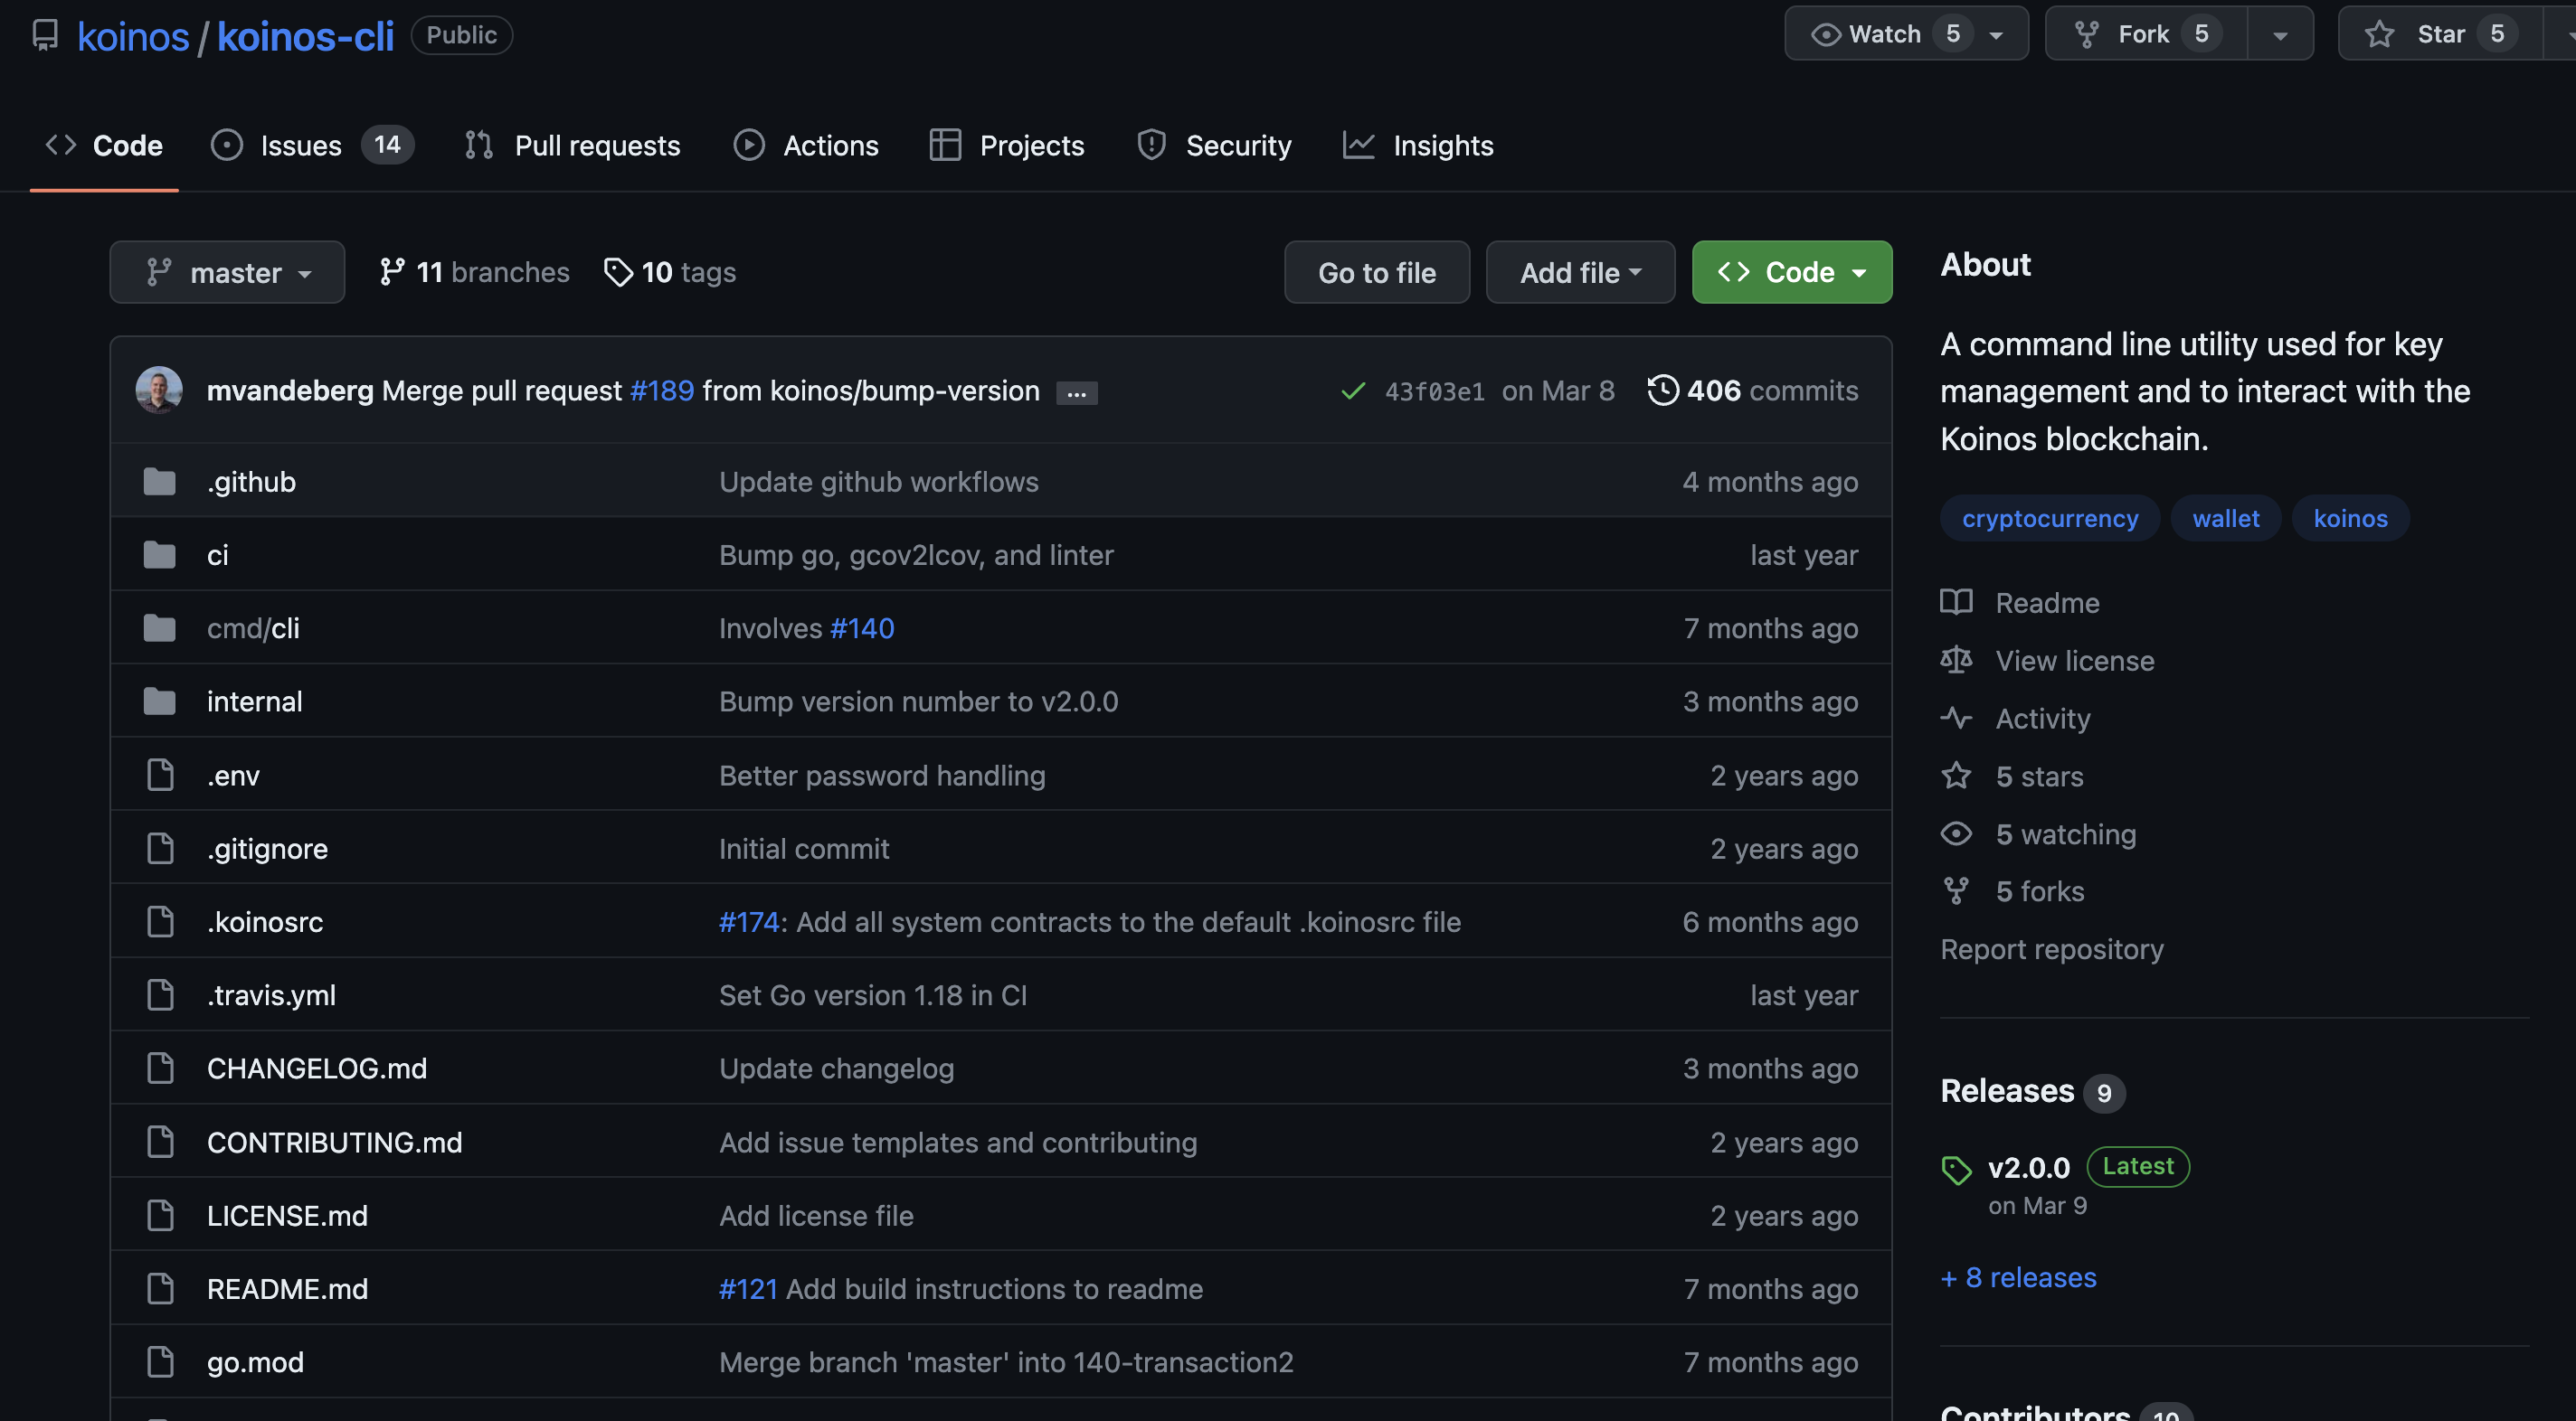Image resolution: width=2576 pixels, height=1421 pixels.
Task: Click the README.md file icon
Action: (160, 1289)
